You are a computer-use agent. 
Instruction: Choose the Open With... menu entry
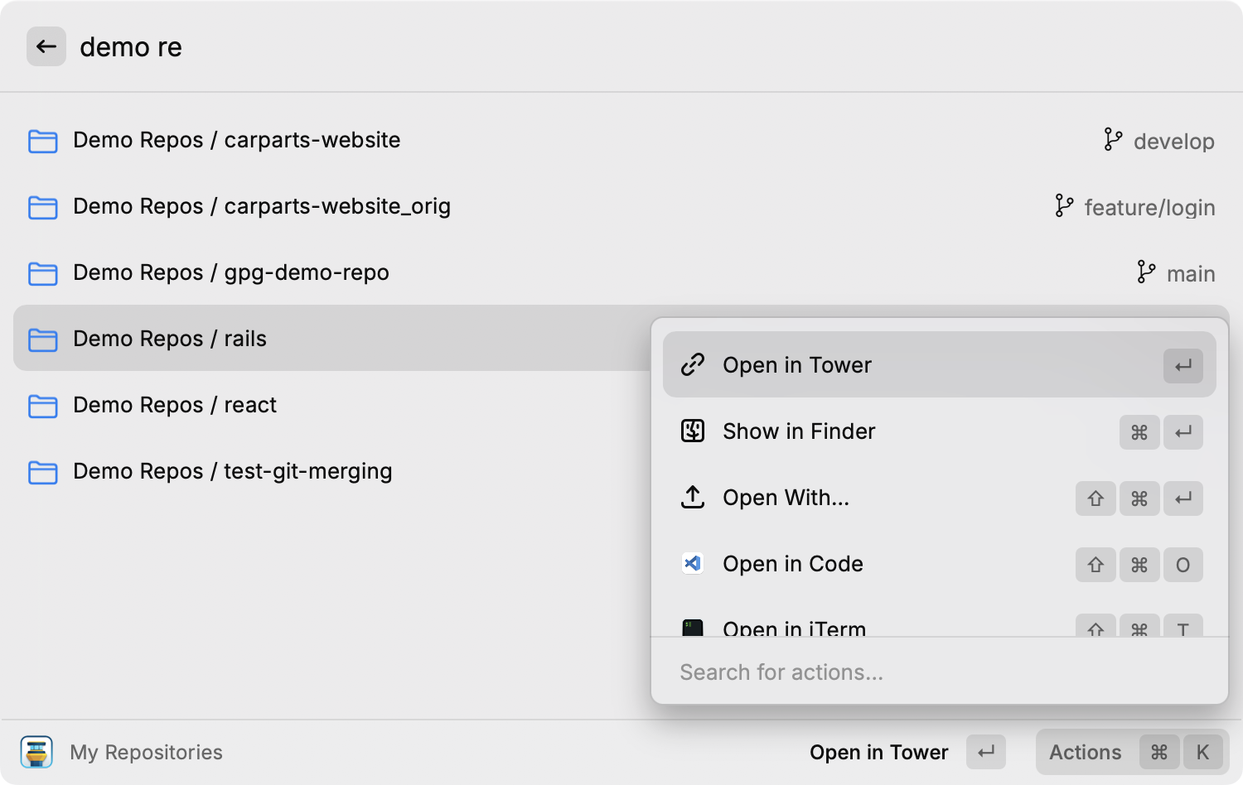(786, 497)
